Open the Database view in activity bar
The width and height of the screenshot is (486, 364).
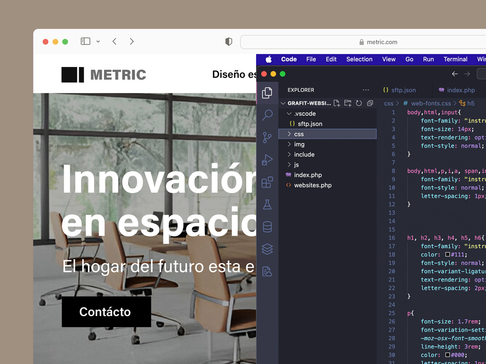tap(267, 227)
